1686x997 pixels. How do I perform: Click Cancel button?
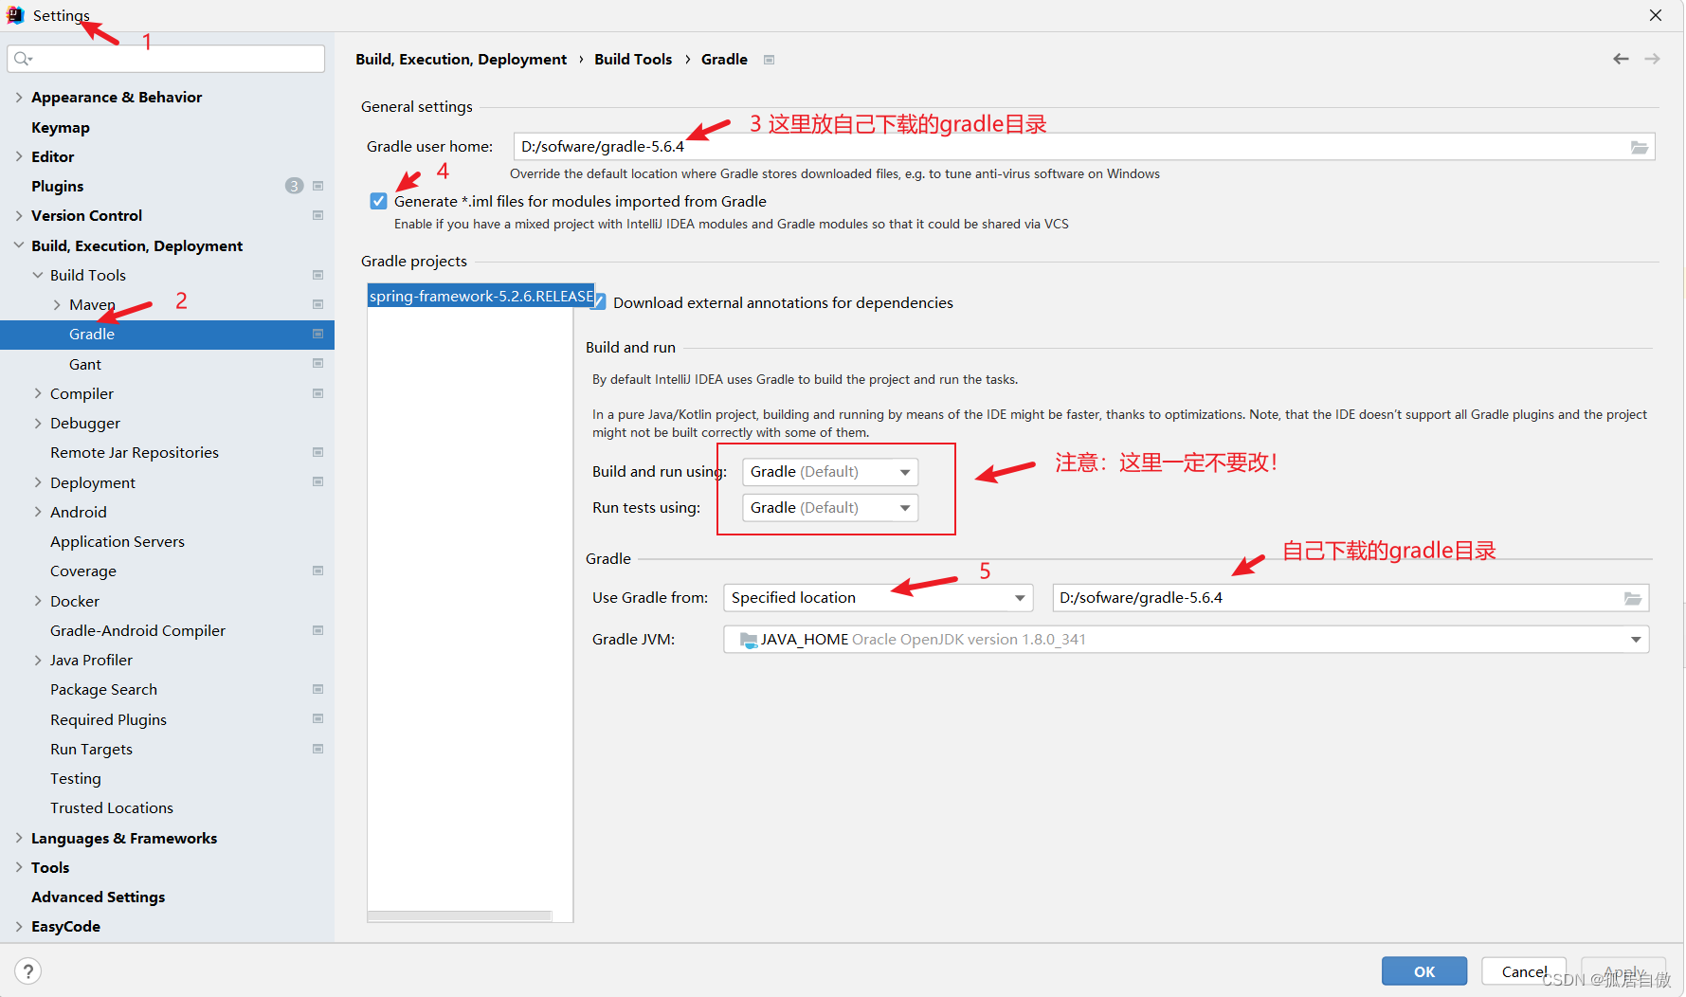(1524, 971)
